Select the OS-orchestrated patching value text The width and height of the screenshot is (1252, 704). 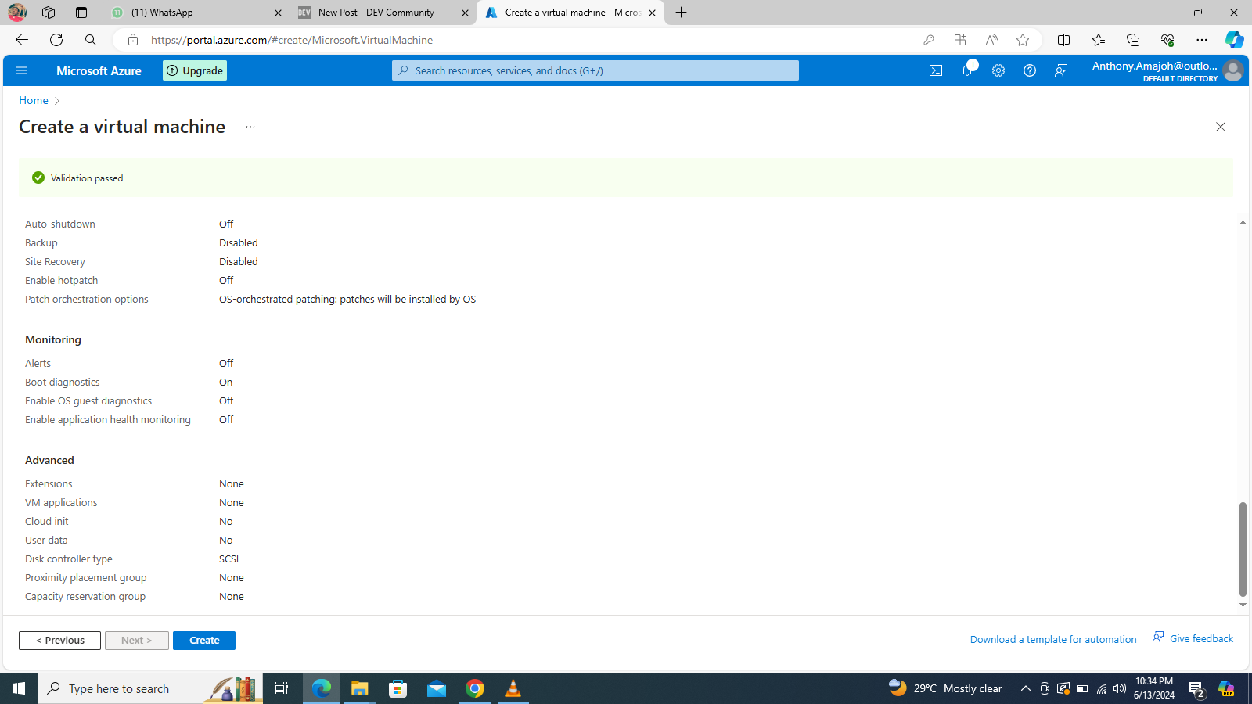coord(347,300)
